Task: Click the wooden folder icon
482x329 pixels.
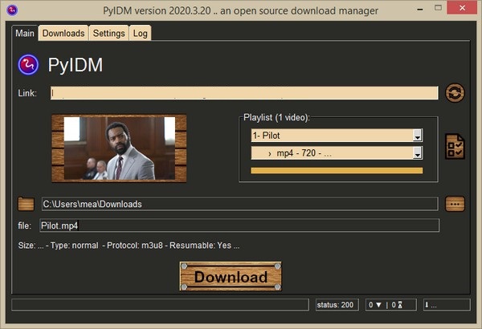Action: [x=26, y=204]
